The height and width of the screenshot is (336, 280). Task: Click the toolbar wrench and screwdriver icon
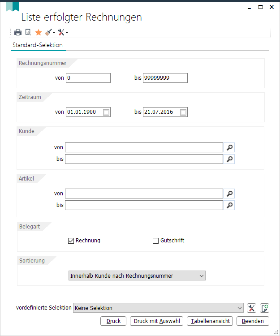click(61, 32)
